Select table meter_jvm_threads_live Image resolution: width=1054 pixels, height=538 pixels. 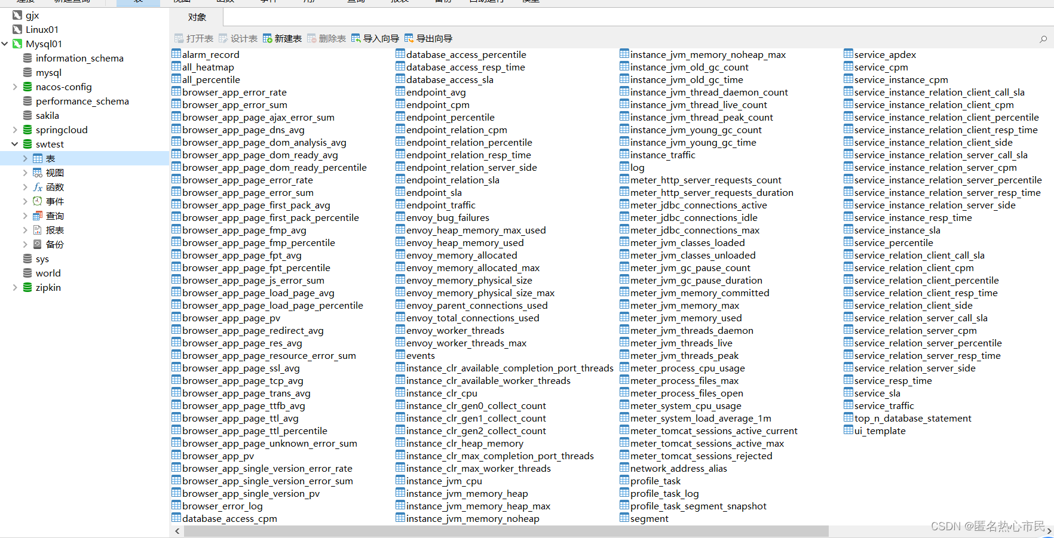click(x=681, y=343)
